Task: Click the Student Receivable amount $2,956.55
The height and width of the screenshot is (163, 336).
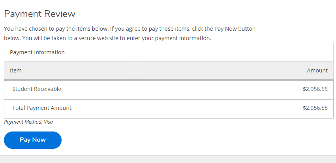Action: click(315, 89)
